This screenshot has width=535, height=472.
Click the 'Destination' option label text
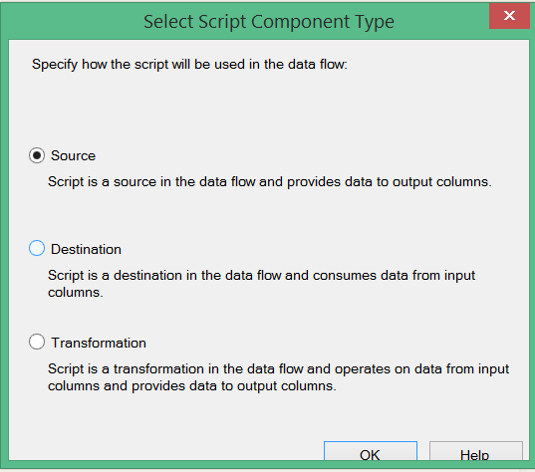[x=86, y=249]
